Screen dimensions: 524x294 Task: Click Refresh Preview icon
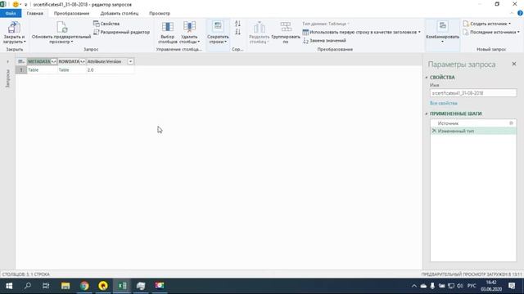[62, 27]
